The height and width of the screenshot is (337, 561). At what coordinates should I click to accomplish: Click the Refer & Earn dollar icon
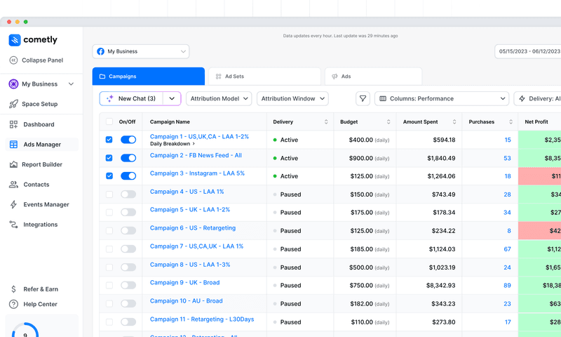13,289
